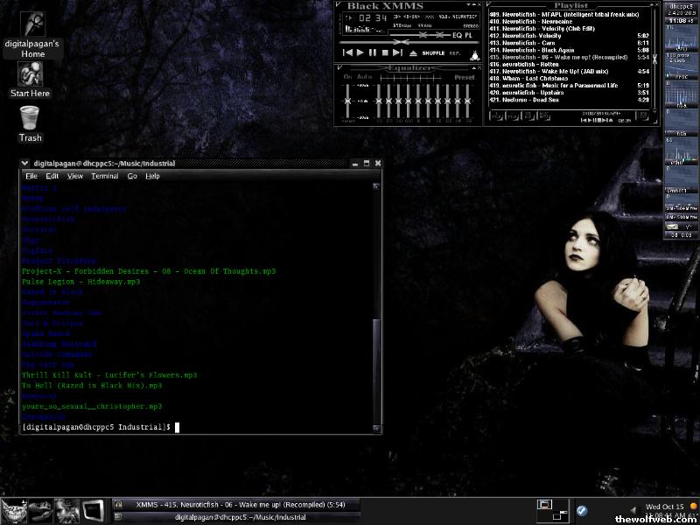Pause playback in the XMMS player
The image size is (700, 525).
(x=372, y=52)
